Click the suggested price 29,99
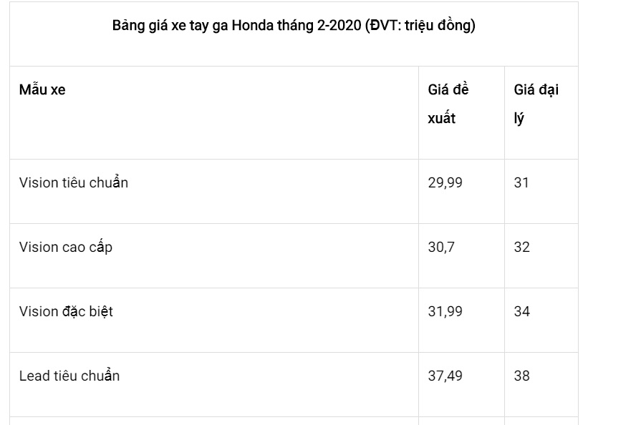 click(x=445, y=182)
